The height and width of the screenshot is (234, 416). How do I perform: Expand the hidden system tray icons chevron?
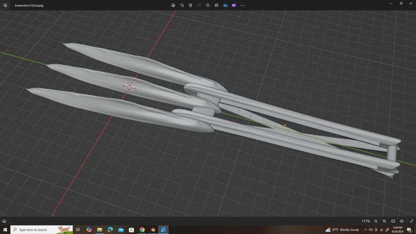tap(365, 229)
